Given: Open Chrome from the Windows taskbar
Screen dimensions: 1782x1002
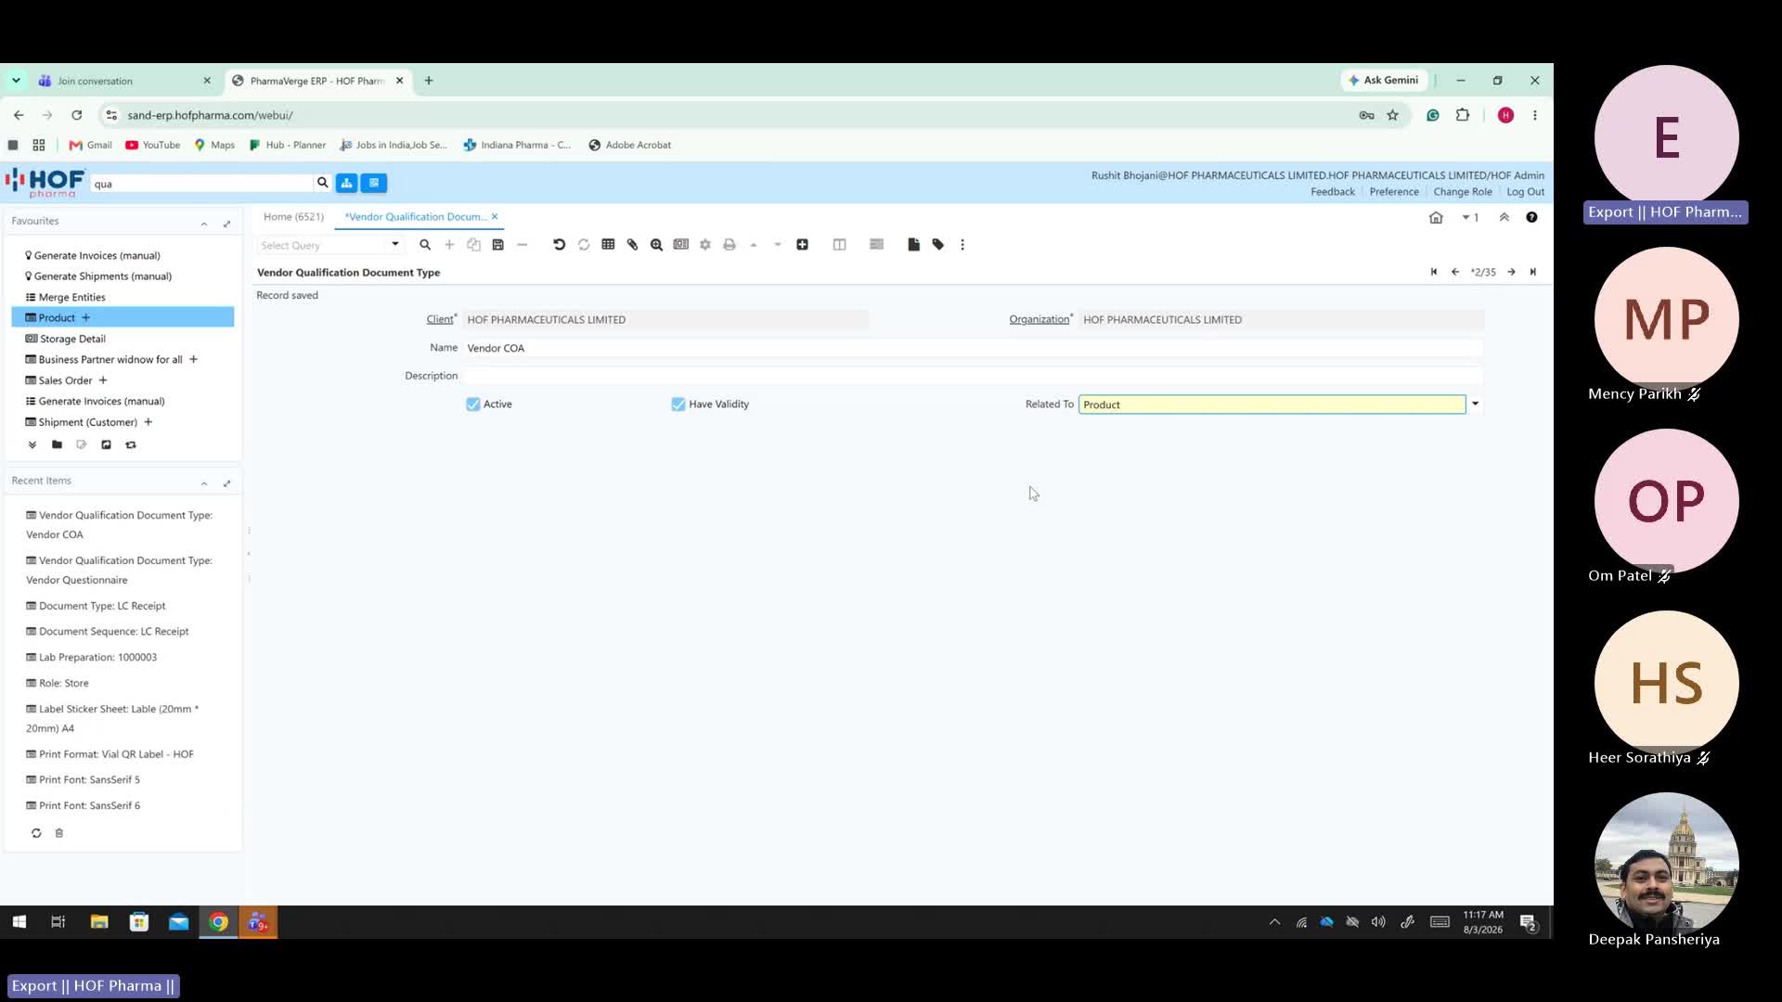Looking at the screenshot, I should click(x=219, y=922).
